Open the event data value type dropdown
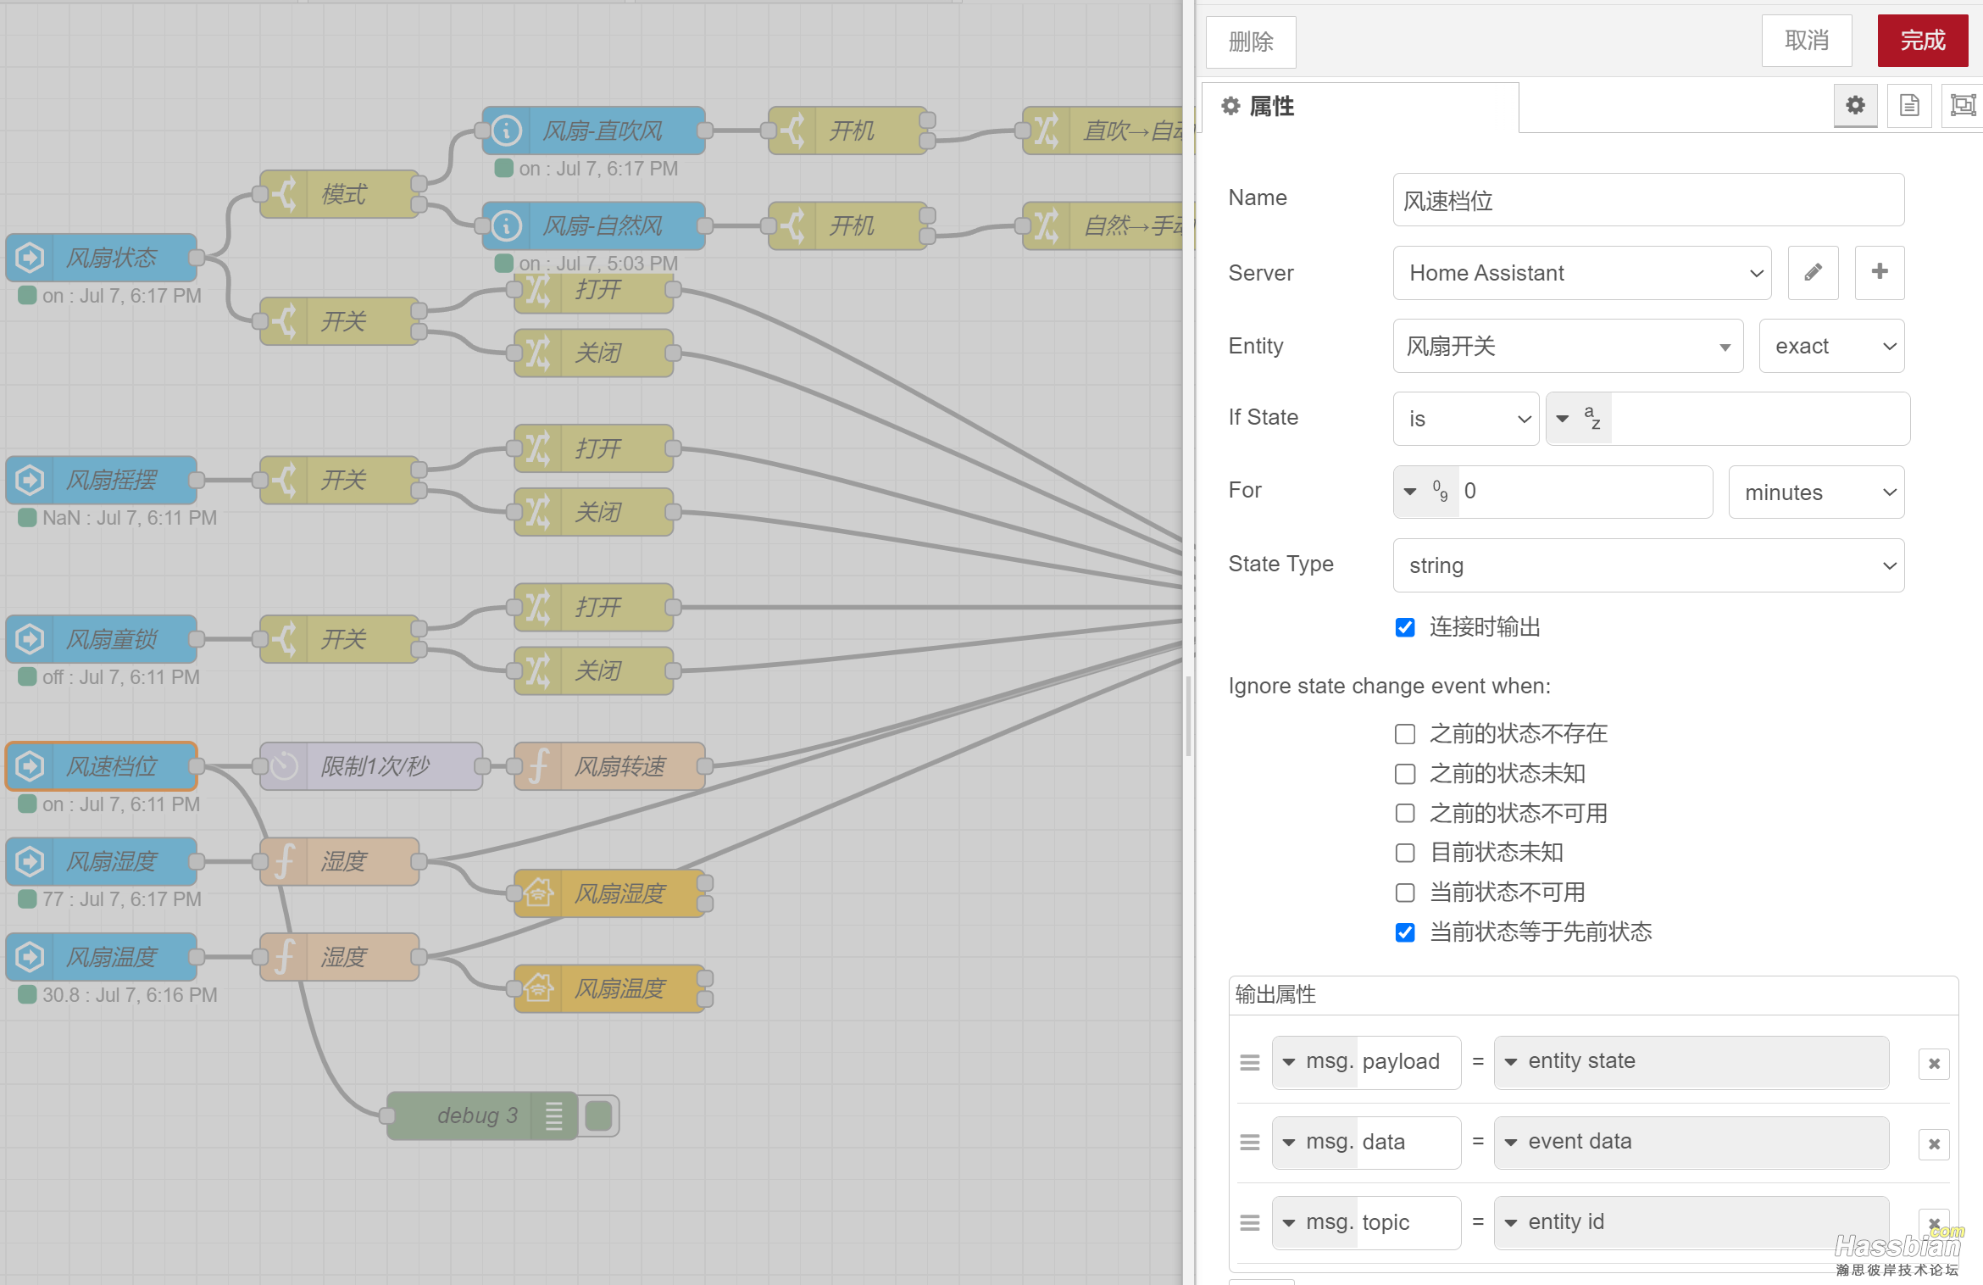This screenshot has height=1285, width=1983. (x=1691, y=1142)
